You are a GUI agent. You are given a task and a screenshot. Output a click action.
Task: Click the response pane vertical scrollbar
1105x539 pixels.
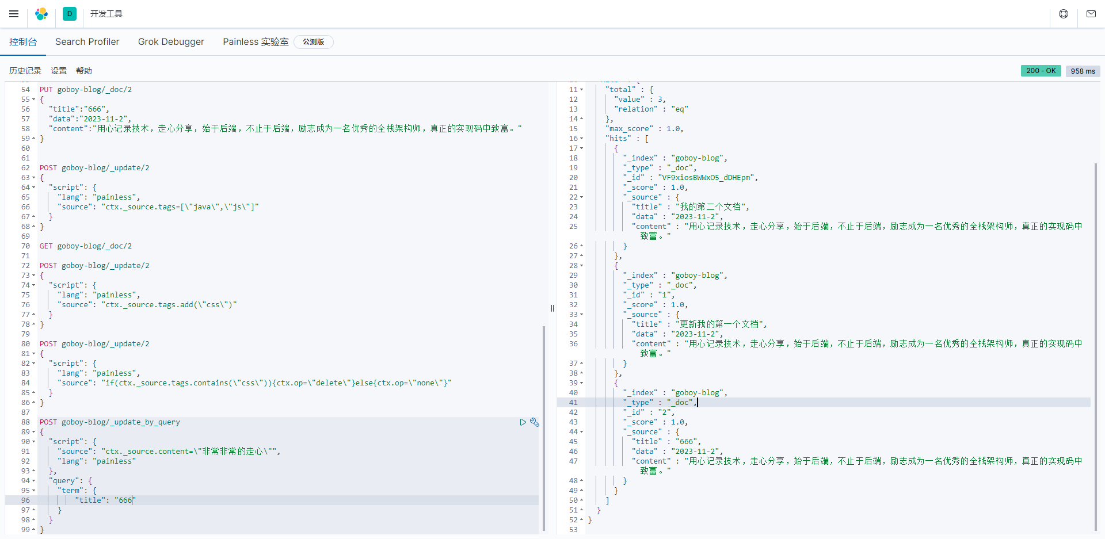1096,347
